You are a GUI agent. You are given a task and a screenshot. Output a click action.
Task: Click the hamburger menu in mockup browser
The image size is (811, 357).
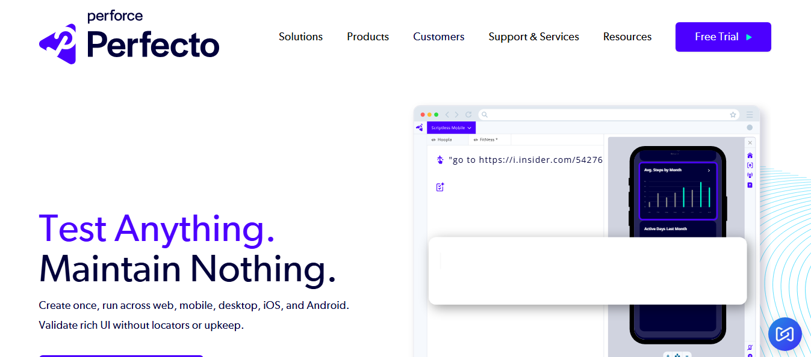pyautogui.click(x=750, y=114)
